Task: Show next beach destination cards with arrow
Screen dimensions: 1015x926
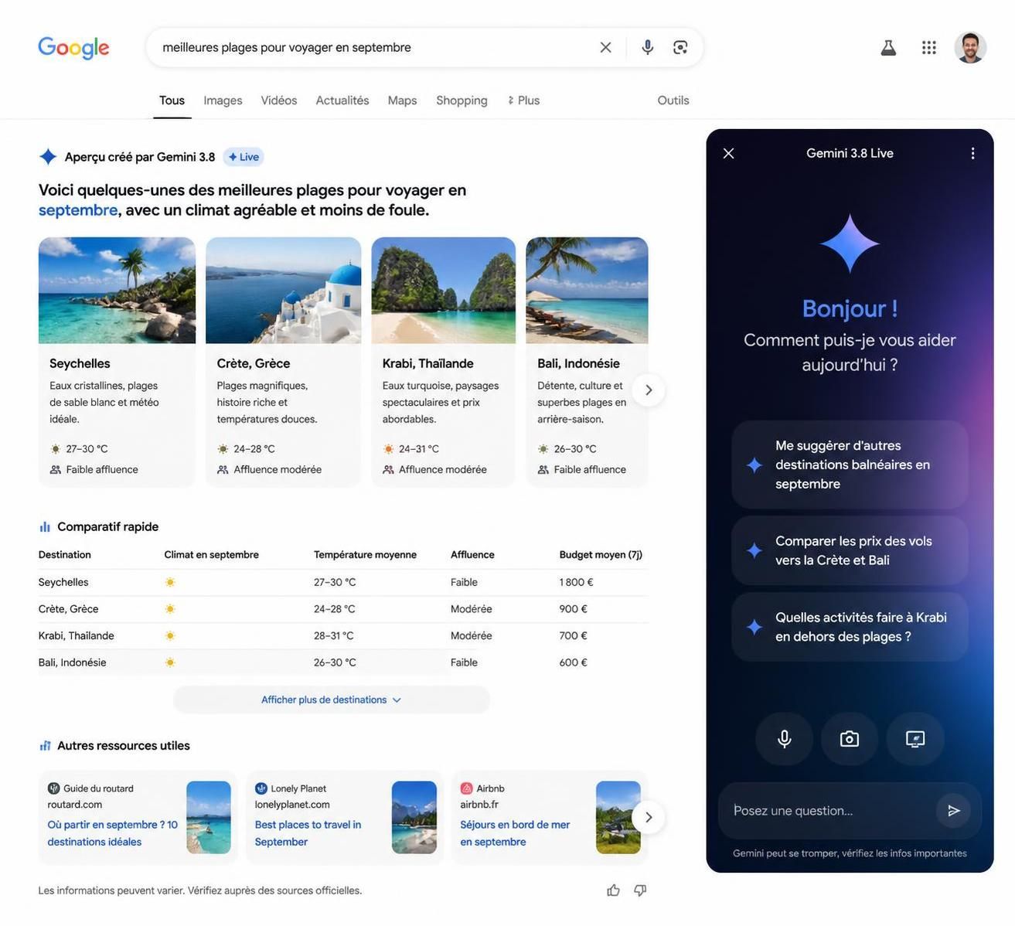Action: [649, 390]
